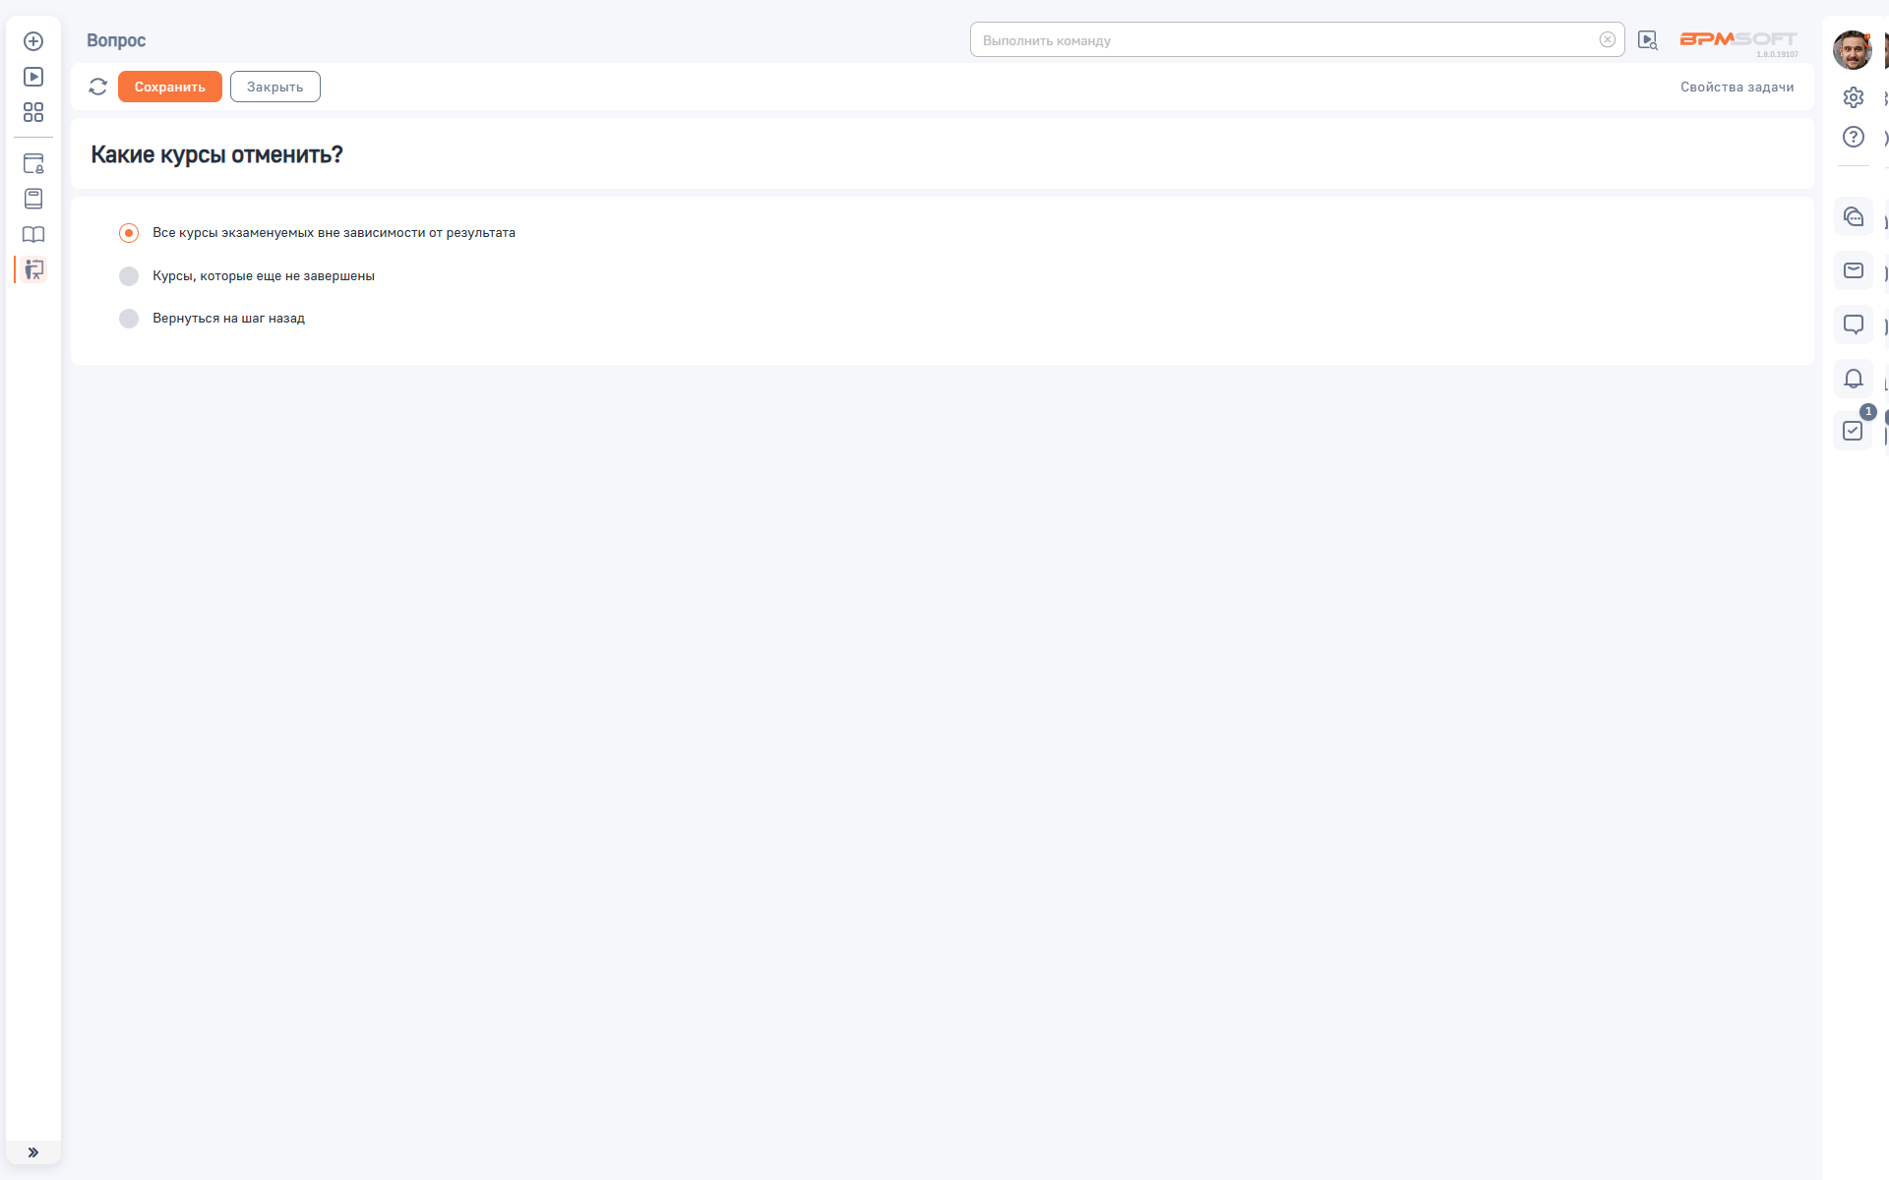The width and height of the screenshot is (1889, 1180).
Task: Click the refresh arrows icon
Action: (x=97, y=87)
